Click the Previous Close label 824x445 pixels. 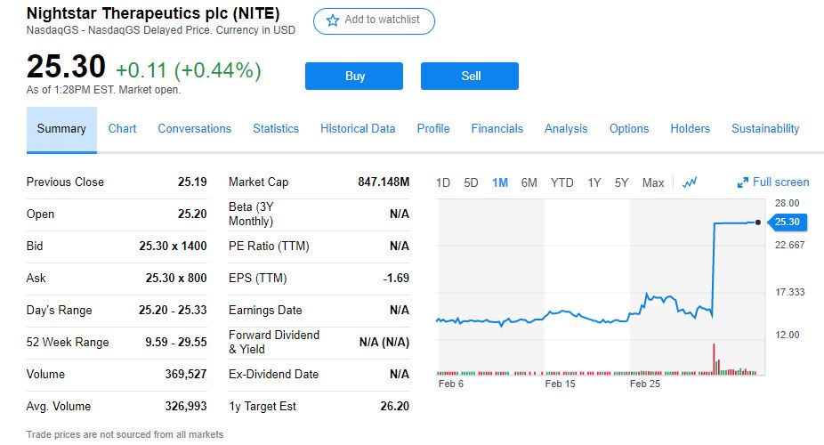(x=65, y=182)
